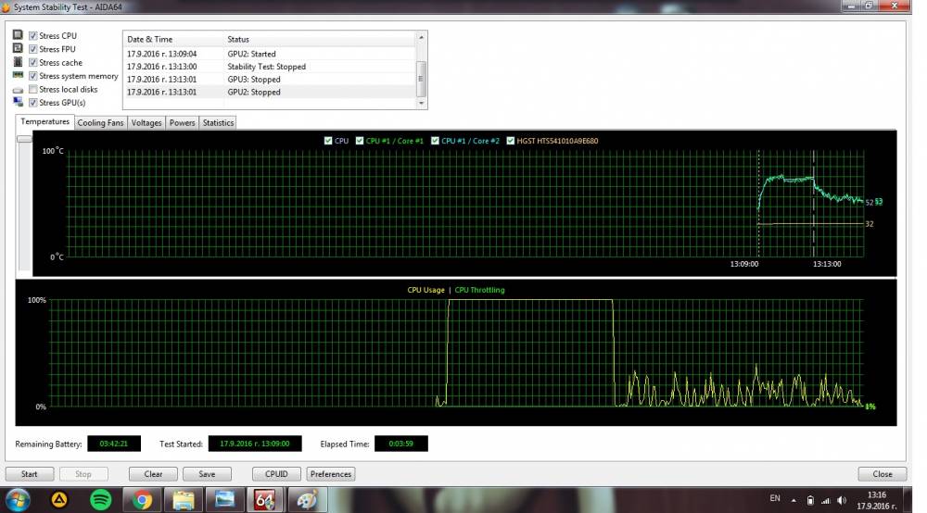Select the GPU2: Started log row
The image size is (927, 513).
pos(269,54)
